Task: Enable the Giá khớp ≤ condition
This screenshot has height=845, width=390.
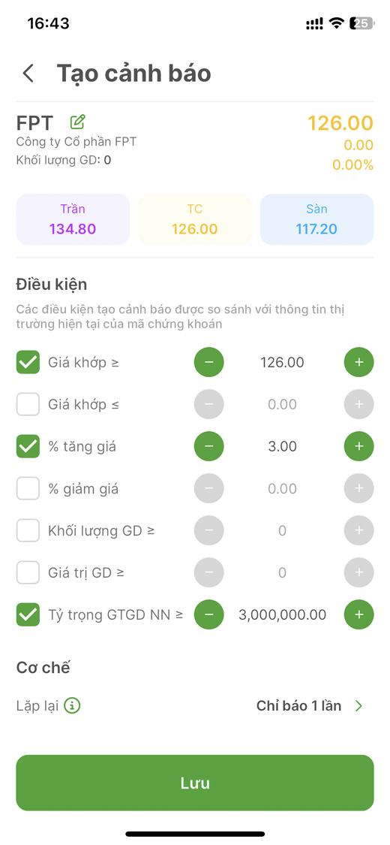Action: pos(28,404)
